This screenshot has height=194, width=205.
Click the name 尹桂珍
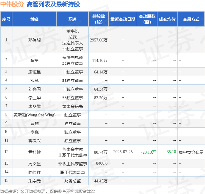click(x=35, y=152)
